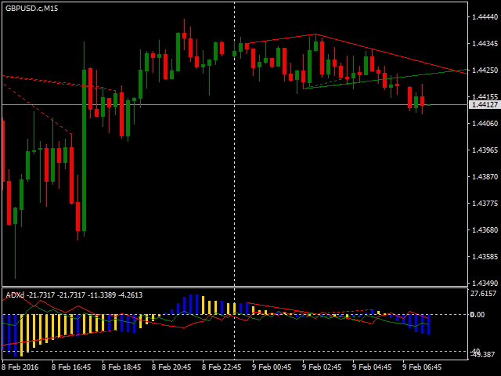Click the GBPUSD.c,M15 chart title
Viewport: 501px width, 376px height.
tap(31, 9)
